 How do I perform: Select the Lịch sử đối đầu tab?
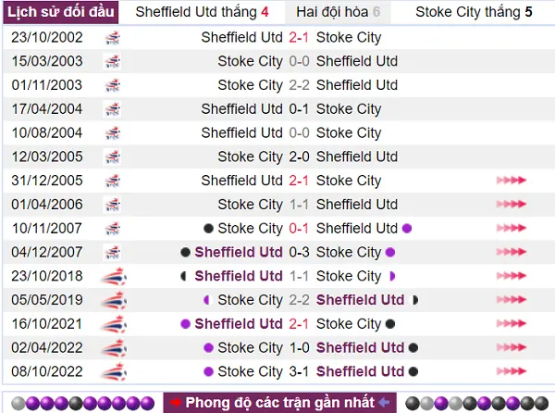tap(60, 12)
